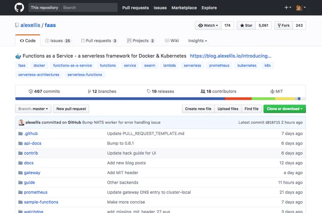Screen dimensions: 322x213
Task: Select the 'prometheus' topic tag
Action: (219, 65)
